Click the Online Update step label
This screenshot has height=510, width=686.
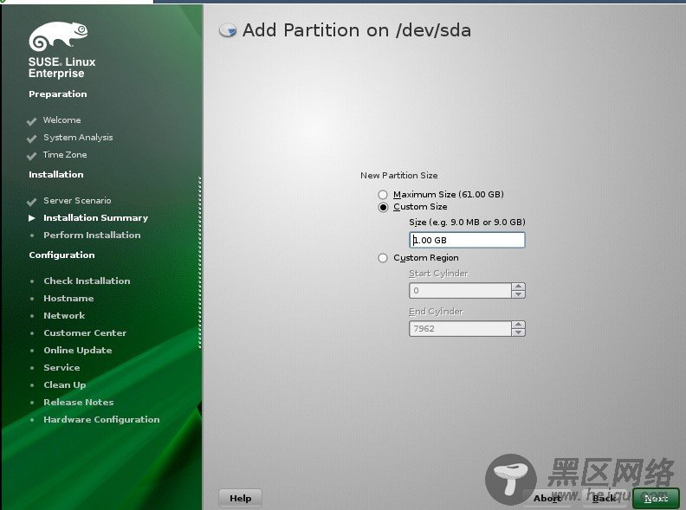pyautogui.click(x=77, y=350)
